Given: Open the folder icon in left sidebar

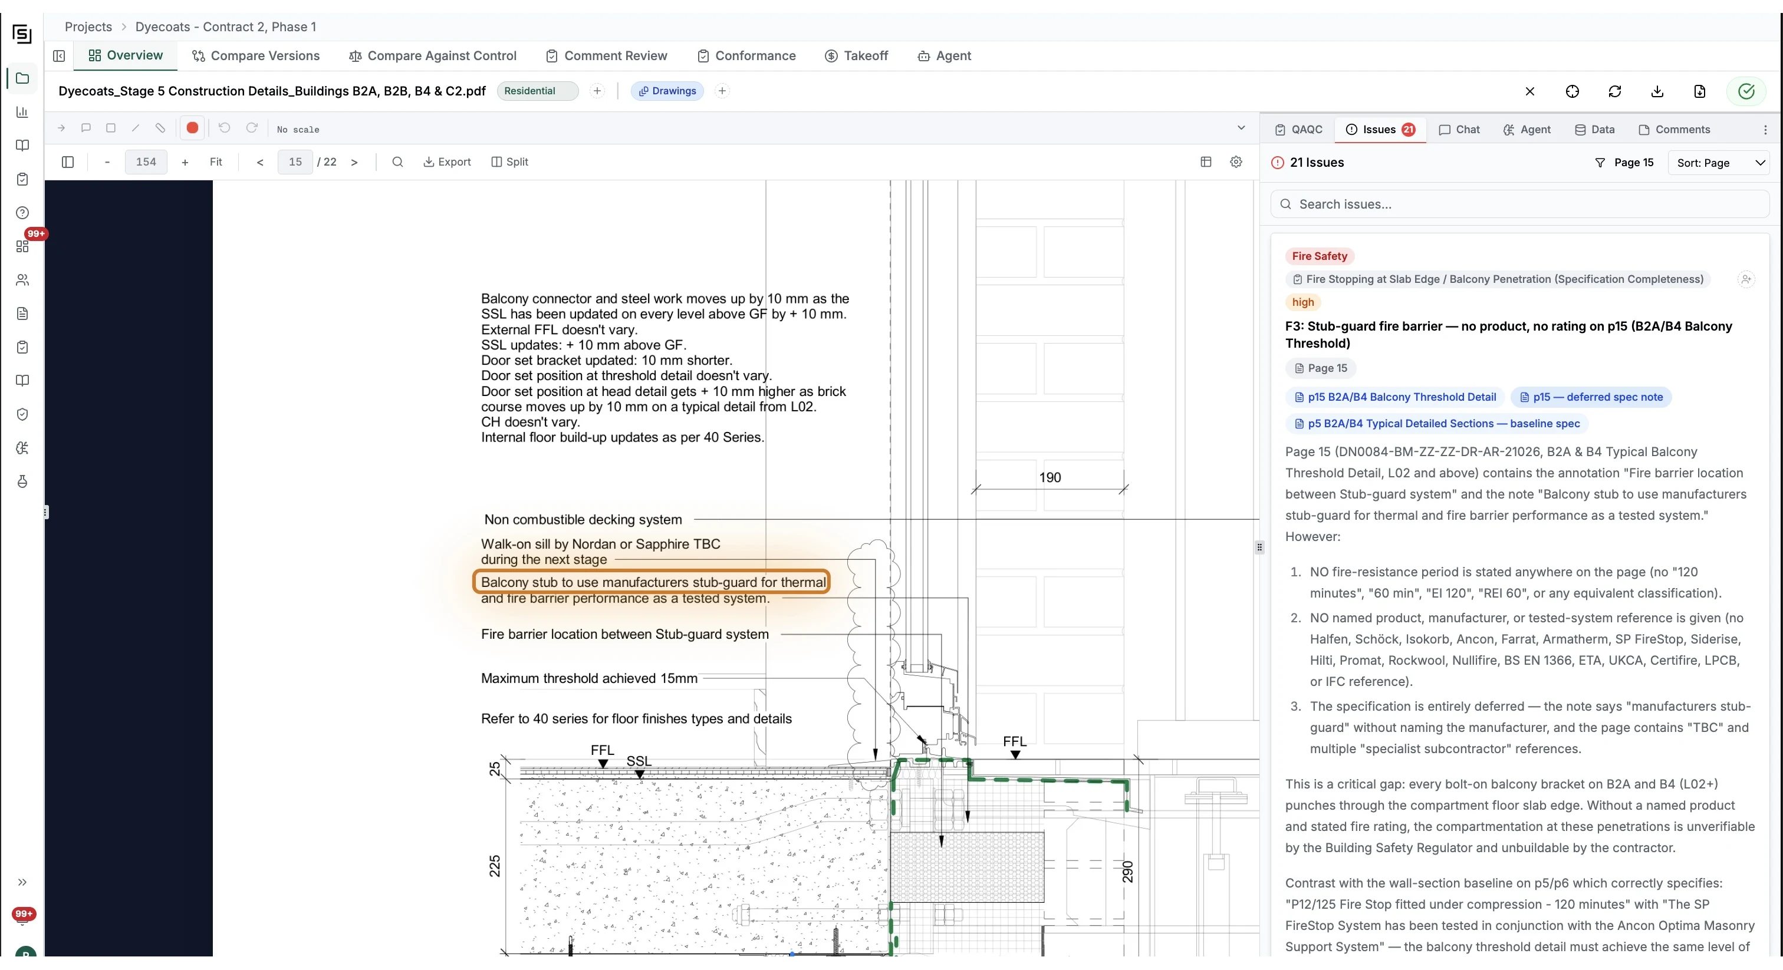Looking at the screenshot, I should click(22, 78).
